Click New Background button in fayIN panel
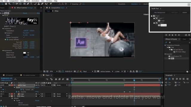191x107 pixels. [160, 12]
